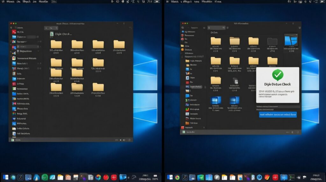This screenshot has width=326, height=182.
Task: Open the dark folder in right window top row
Action: pos(273,41)
